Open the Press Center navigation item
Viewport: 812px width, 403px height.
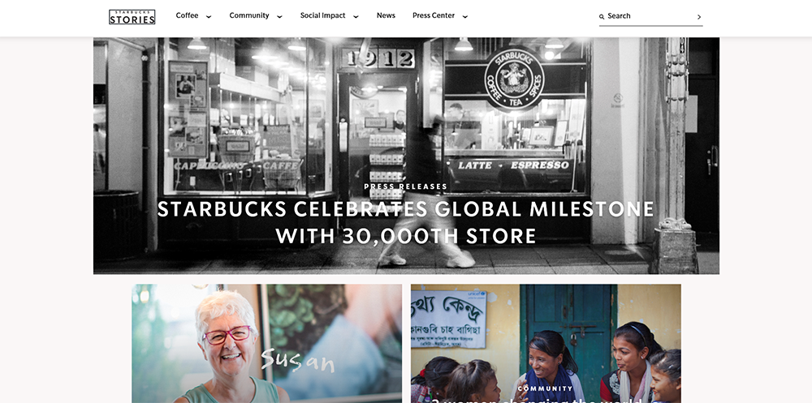434,15
